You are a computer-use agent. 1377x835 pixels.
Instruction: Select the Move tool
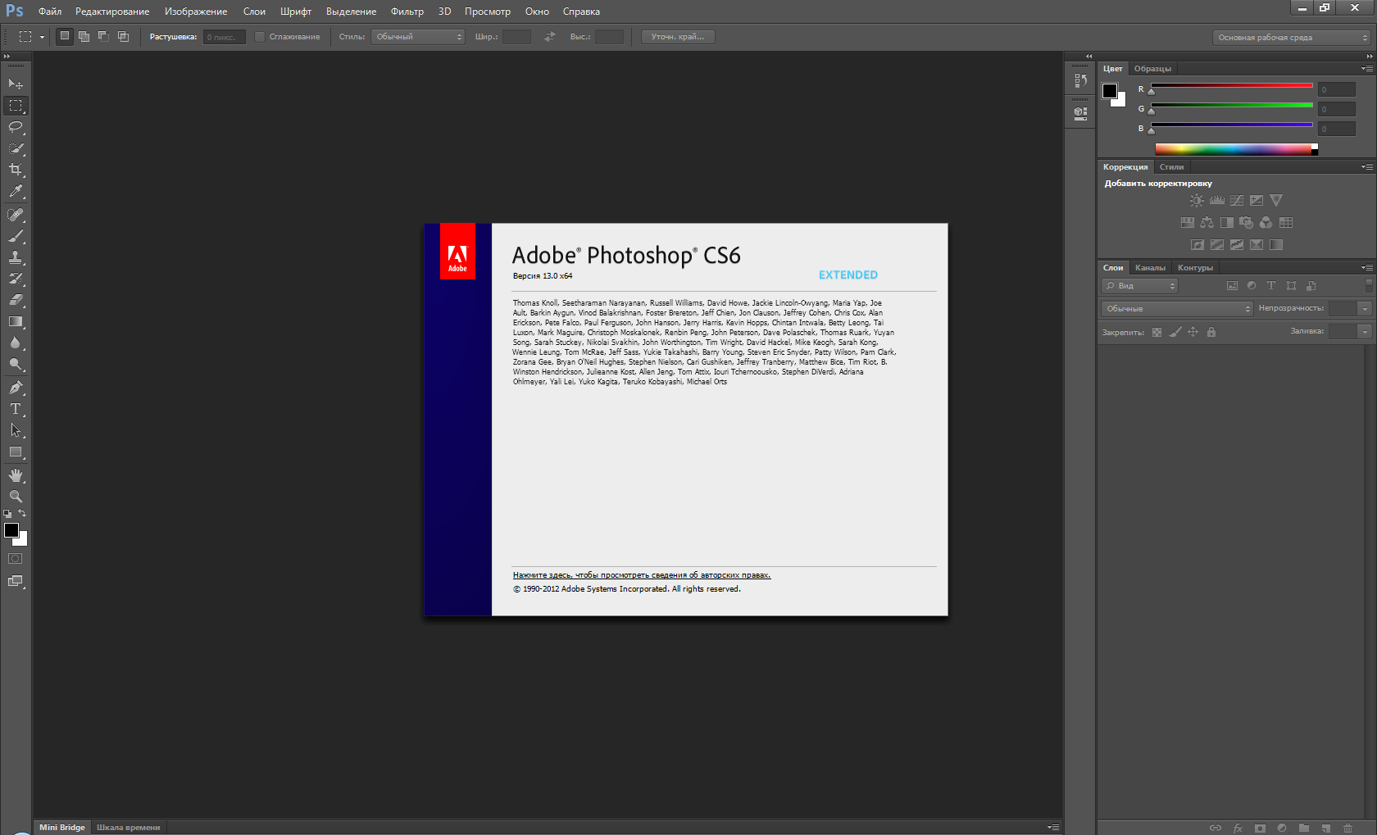[16, 84]
